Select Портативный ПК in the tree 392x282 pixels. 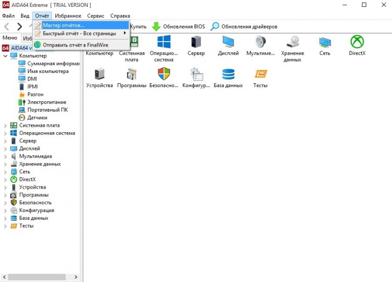pos(48,110)
